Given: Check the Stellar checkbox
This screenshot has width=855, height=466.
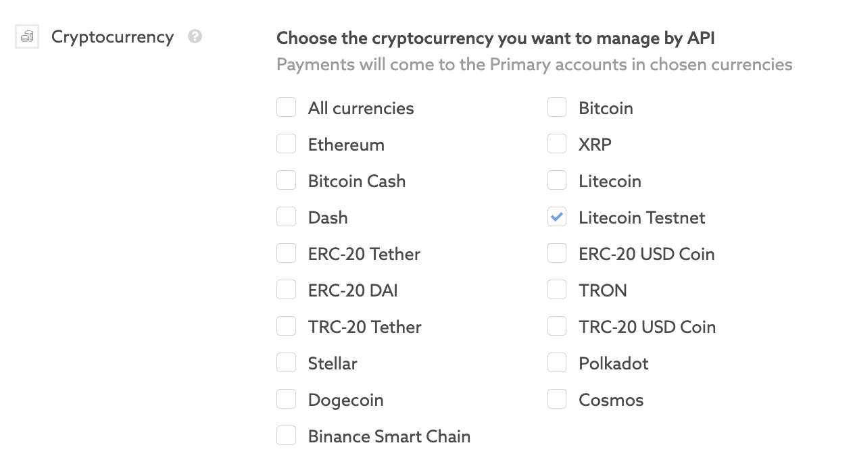Looking at the screenshot, I should tap(287, 363).
